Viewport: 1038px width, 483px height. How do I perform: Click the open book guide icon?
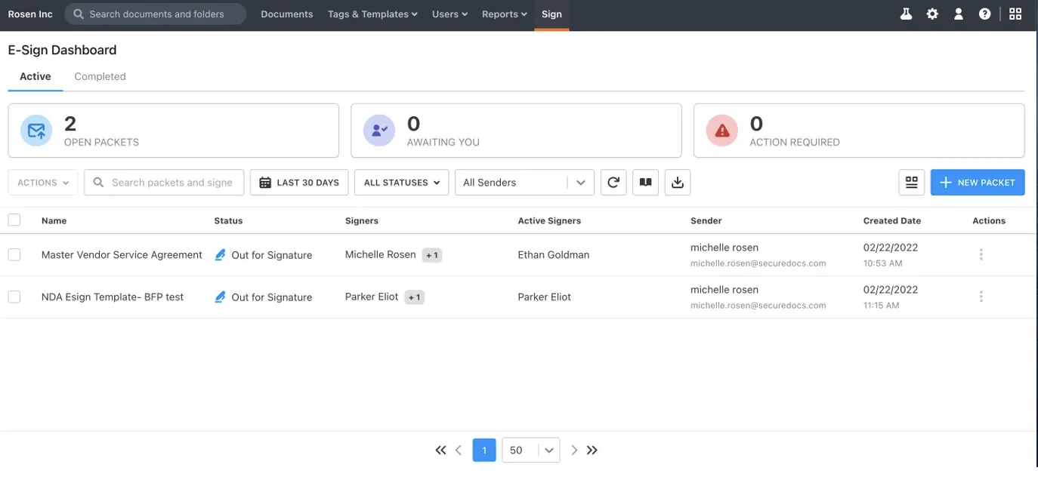tap(645, 183)
